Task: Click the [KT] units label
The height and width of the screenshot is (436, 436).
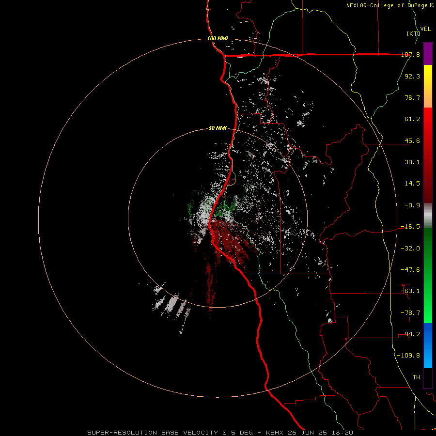Action: pos(413,33)
